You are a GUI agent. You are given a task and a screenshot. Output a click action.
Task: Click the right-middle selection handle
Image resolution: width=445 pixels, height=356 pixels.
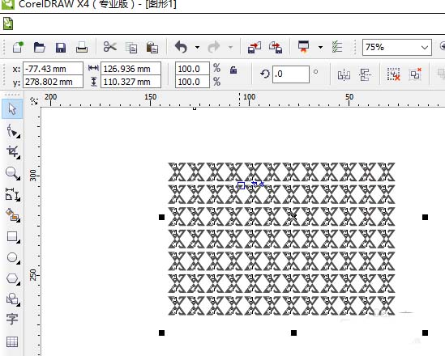[425, 217]
